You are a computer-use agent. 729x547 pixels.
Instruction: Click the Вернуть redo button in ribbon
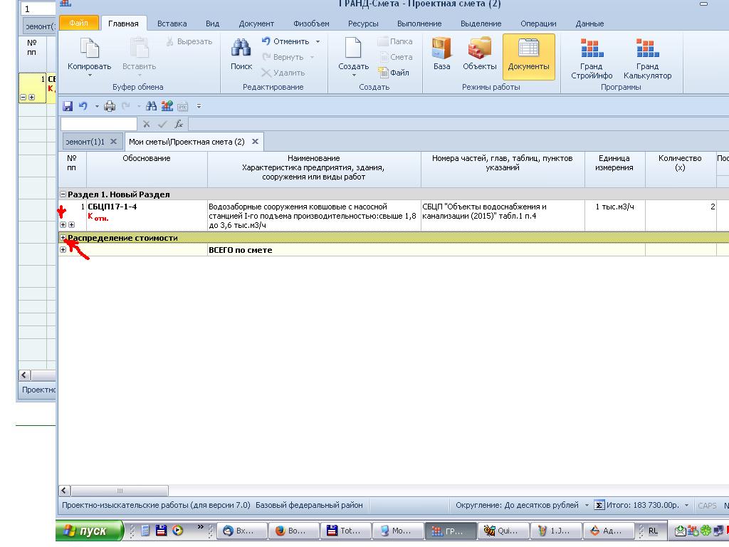(x=283, y=57)
